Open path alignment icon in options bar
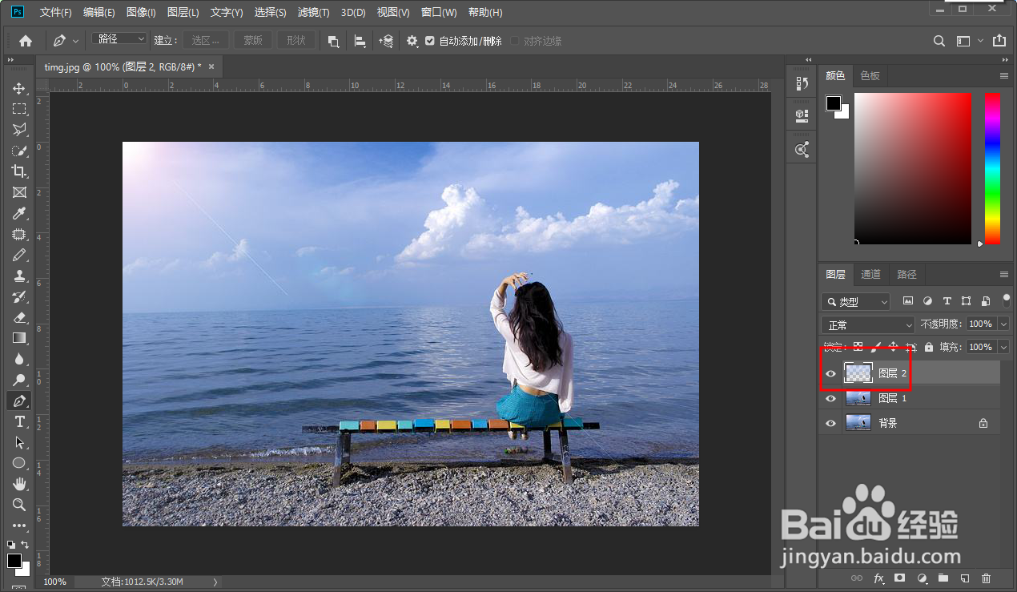Screen dimensions: 1017x592 point(360,41)
